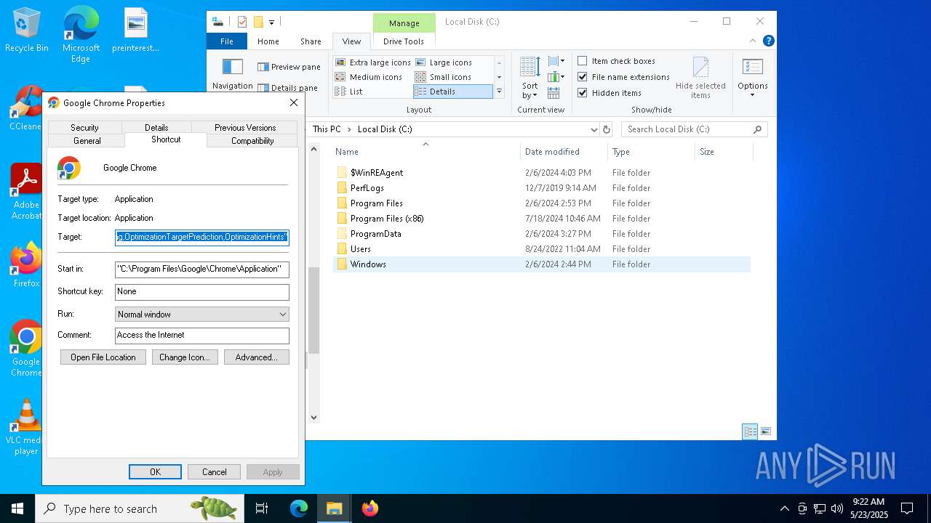
Task: Open the Windows Start menu
Action: pyautogui.click(x=17, y=508)
